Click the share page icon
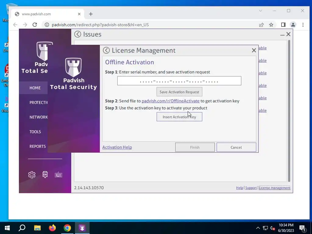This screenshot has height=234, width=312. coord(261,25)
